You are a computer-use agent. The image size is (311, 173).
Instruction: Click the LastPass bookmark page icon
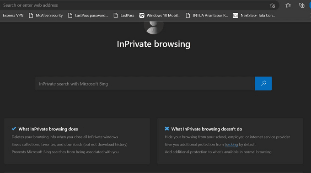click(x=116, y=15)
